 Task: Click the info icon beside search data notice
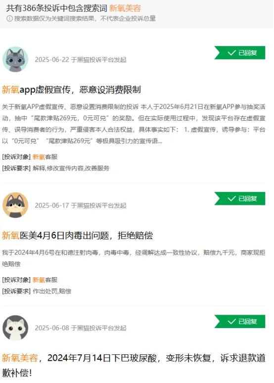[x=9, y=19]
